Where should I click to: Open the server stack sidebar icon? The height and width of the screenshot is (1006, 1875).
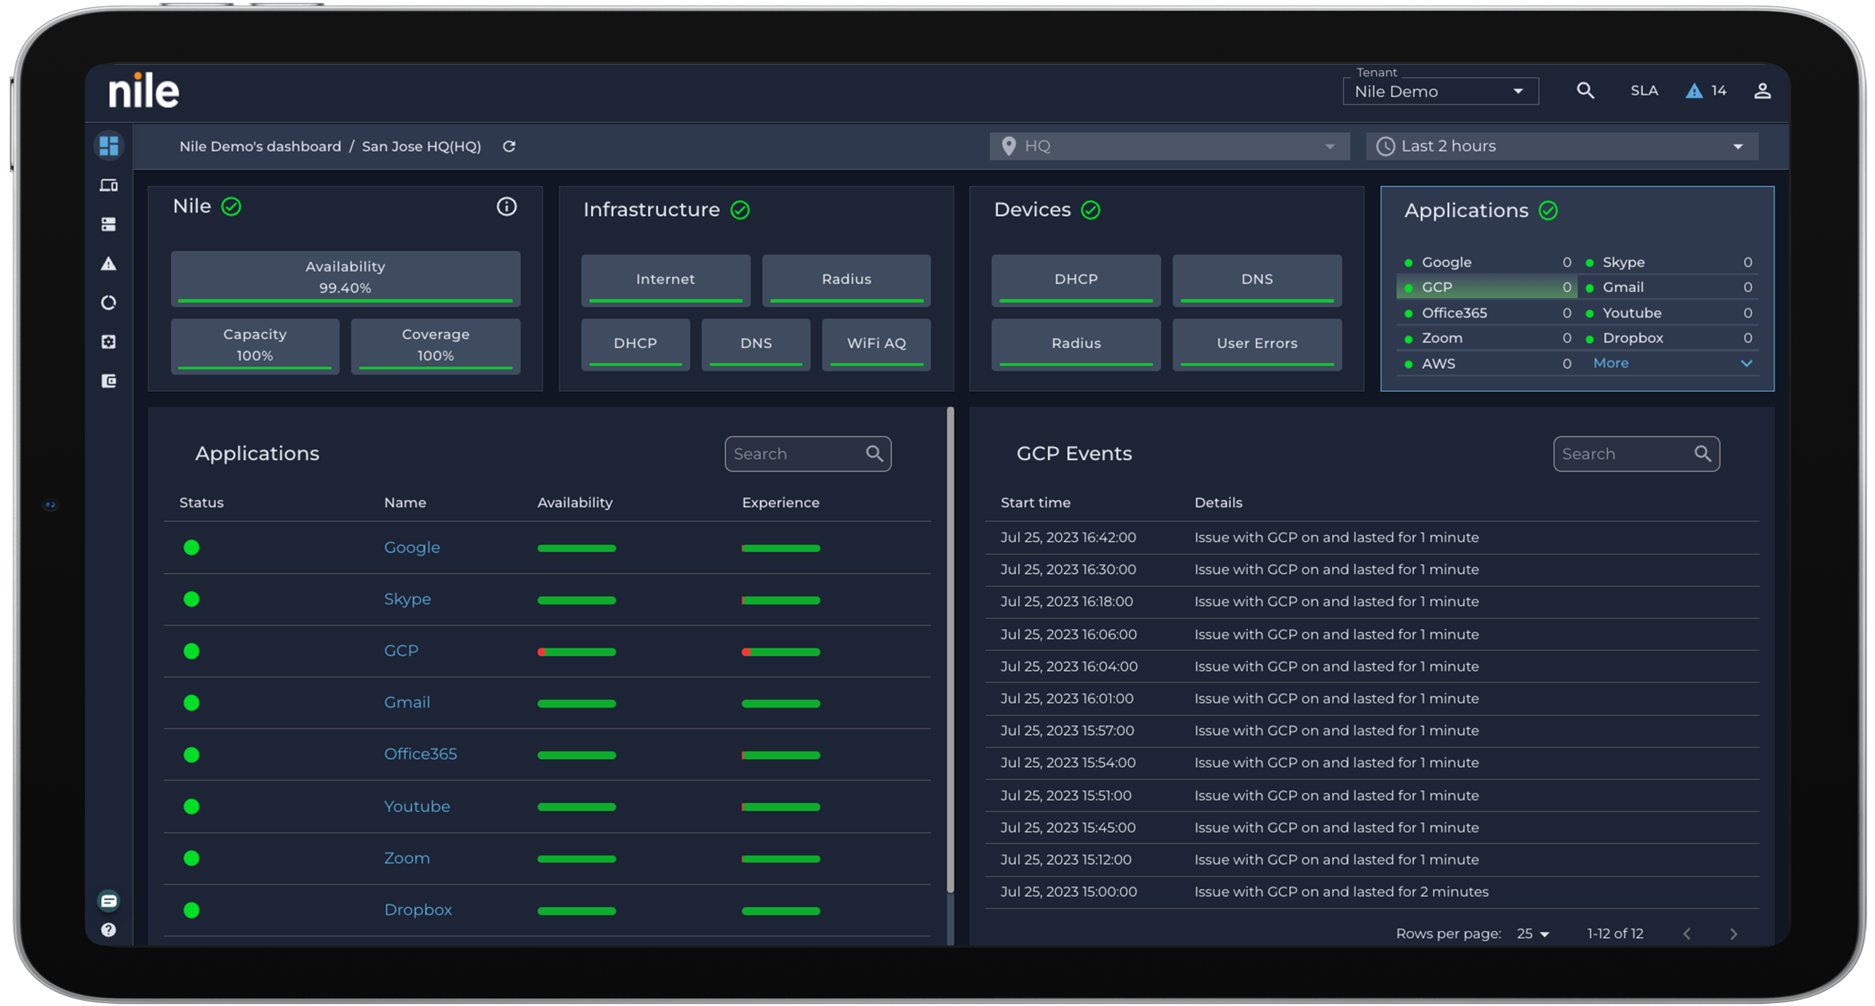(x=109, y=224)
